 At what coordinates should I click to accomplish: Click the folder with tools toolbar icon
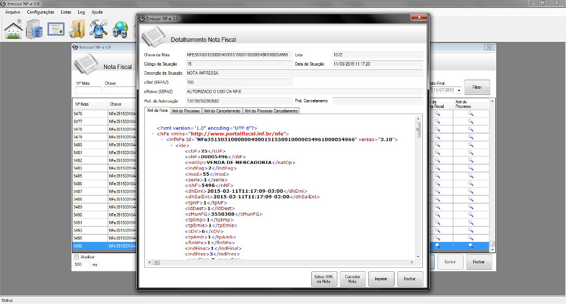click(77, 29)
